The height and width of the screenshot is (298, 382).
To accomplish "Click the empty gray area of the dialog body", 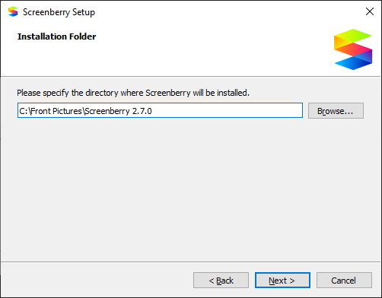I will point(190,190).
